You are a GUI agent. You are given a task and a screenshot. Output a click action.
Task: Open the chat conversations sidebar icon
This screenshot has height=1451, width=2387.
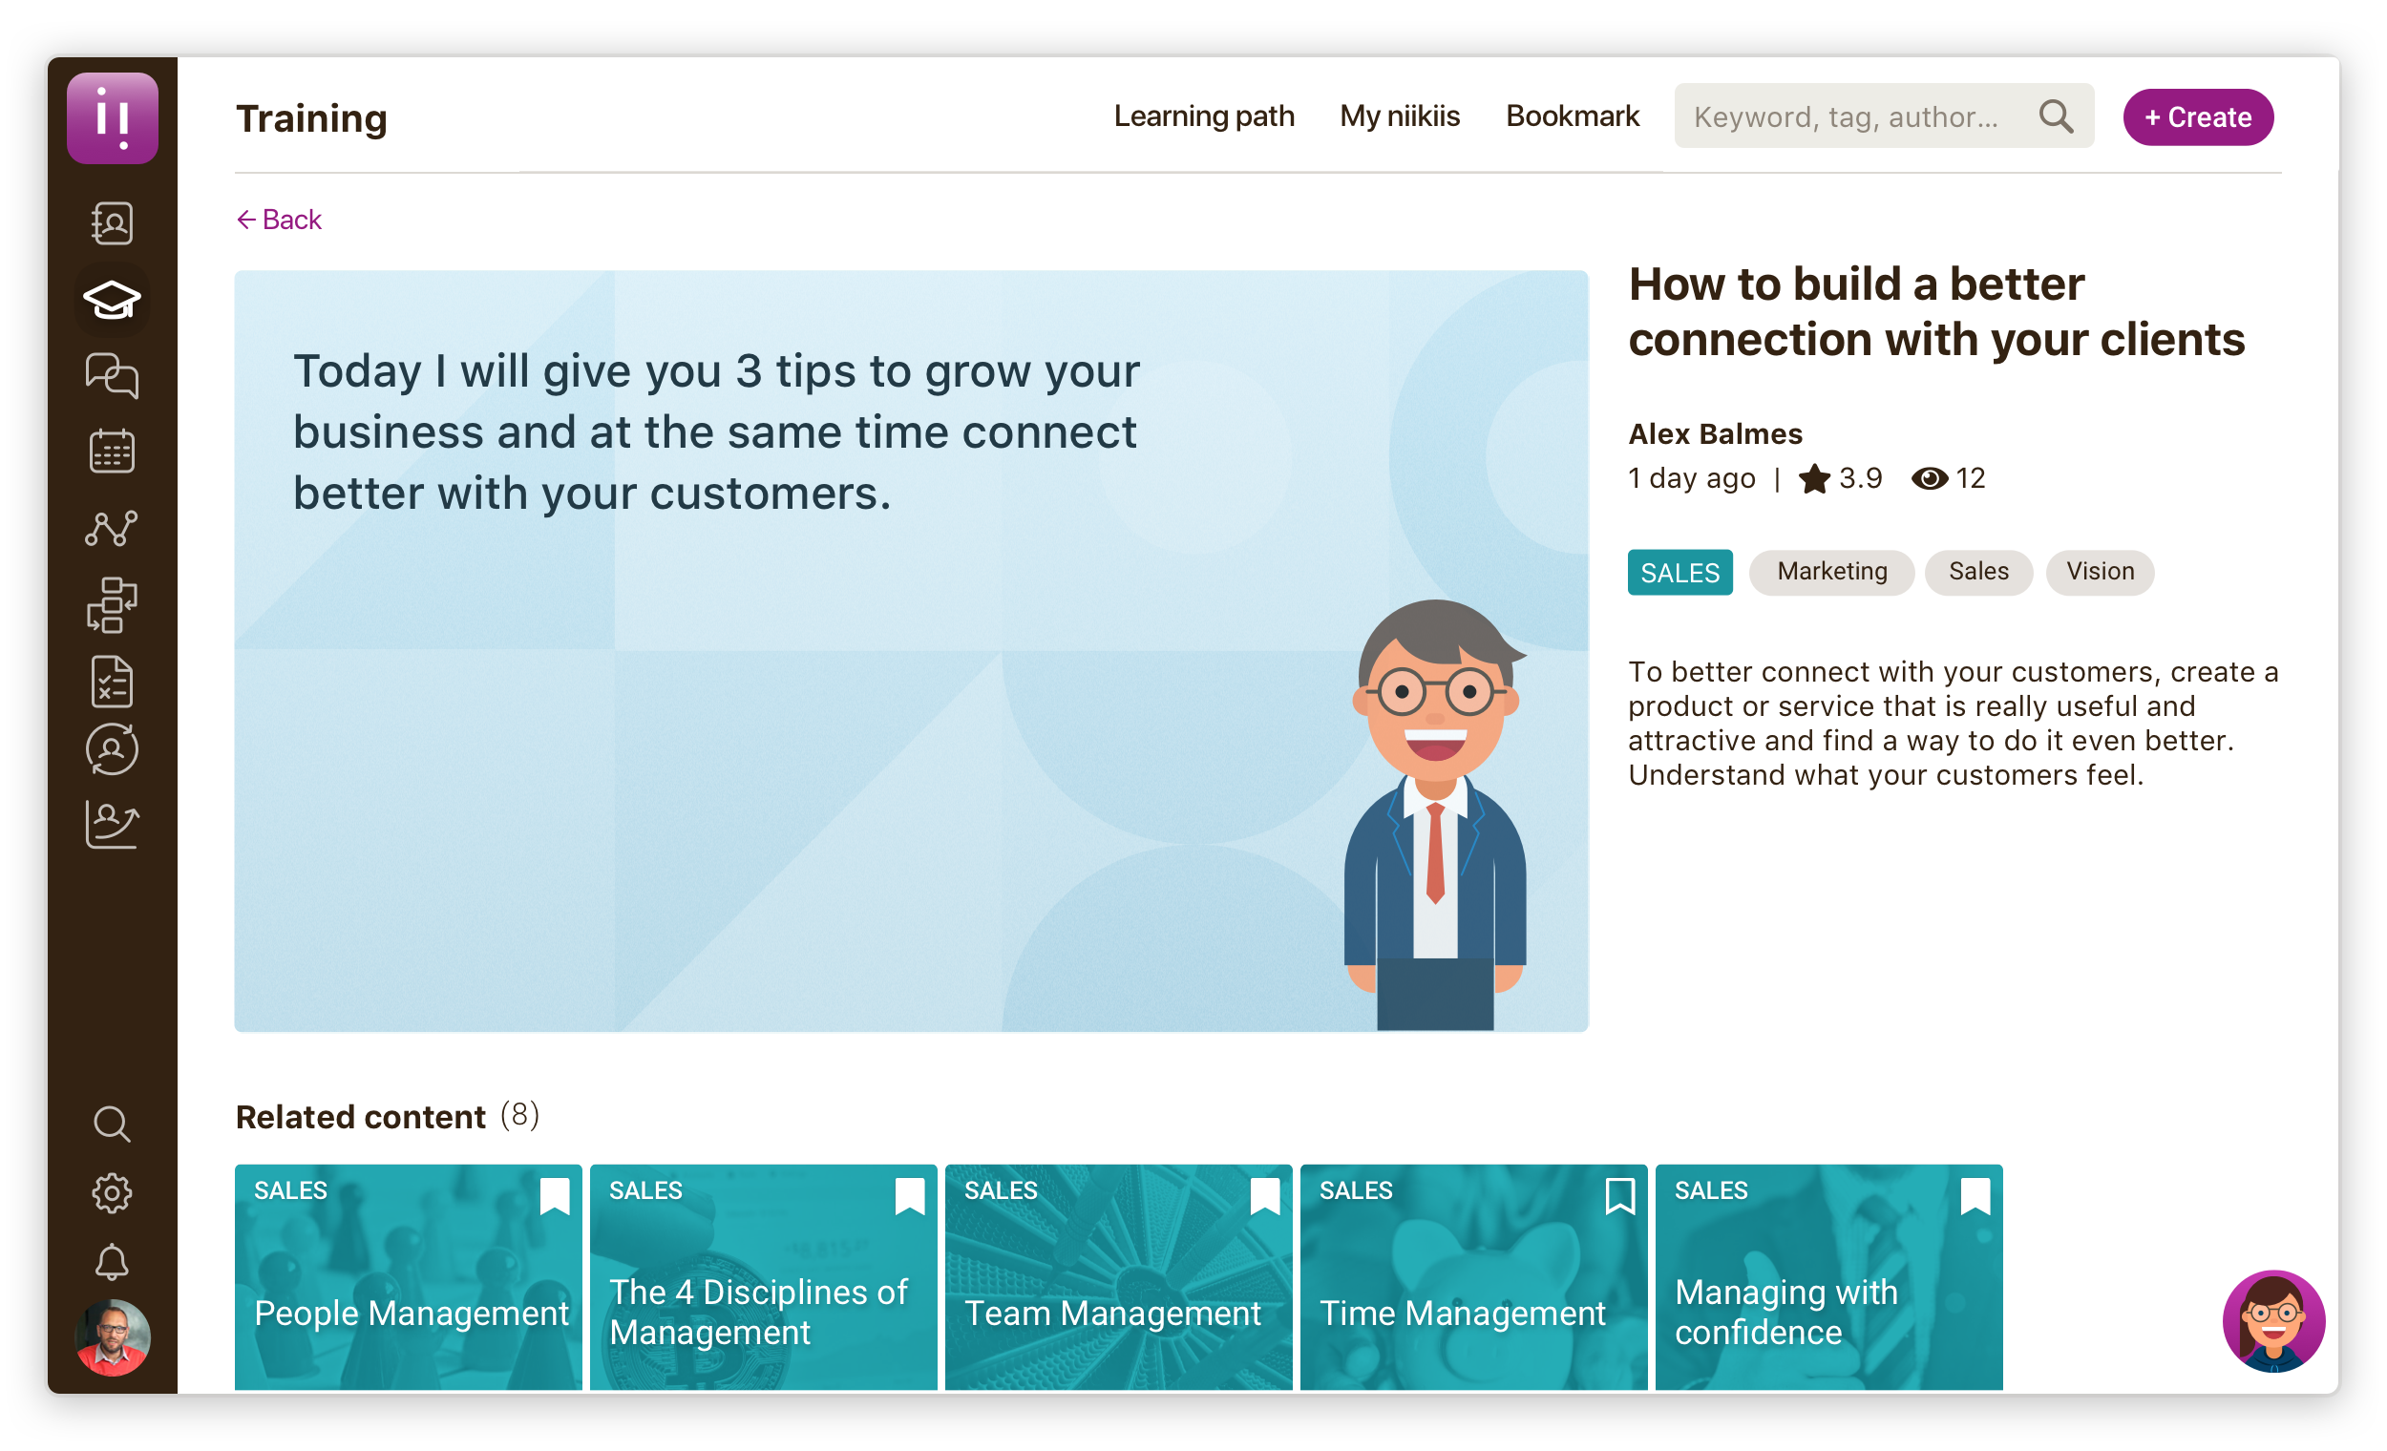click(112, 375)
